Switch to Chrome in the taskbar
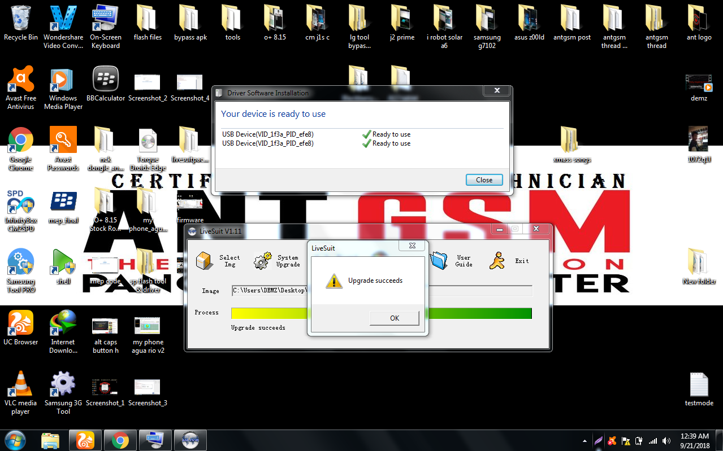Image resolution: width=723 pixels, height=451 pixels. point(120,440)
